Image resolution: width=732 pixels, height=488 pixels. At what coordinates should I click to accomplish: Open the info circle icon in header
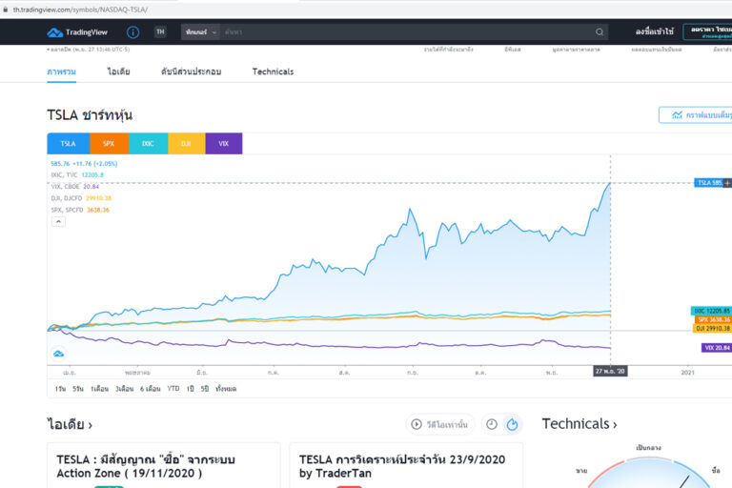132,32
